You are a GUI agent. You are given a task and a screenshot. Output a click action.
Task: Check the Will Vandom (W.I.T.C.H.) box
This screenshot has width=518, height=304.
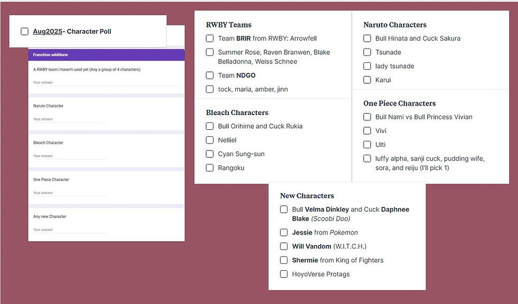click(284, 246)
